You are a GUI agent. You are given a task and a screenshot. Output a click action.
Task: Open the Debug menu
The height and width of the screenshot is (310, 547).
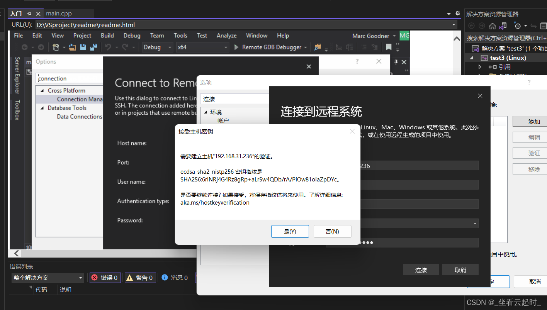pos(132,35)
